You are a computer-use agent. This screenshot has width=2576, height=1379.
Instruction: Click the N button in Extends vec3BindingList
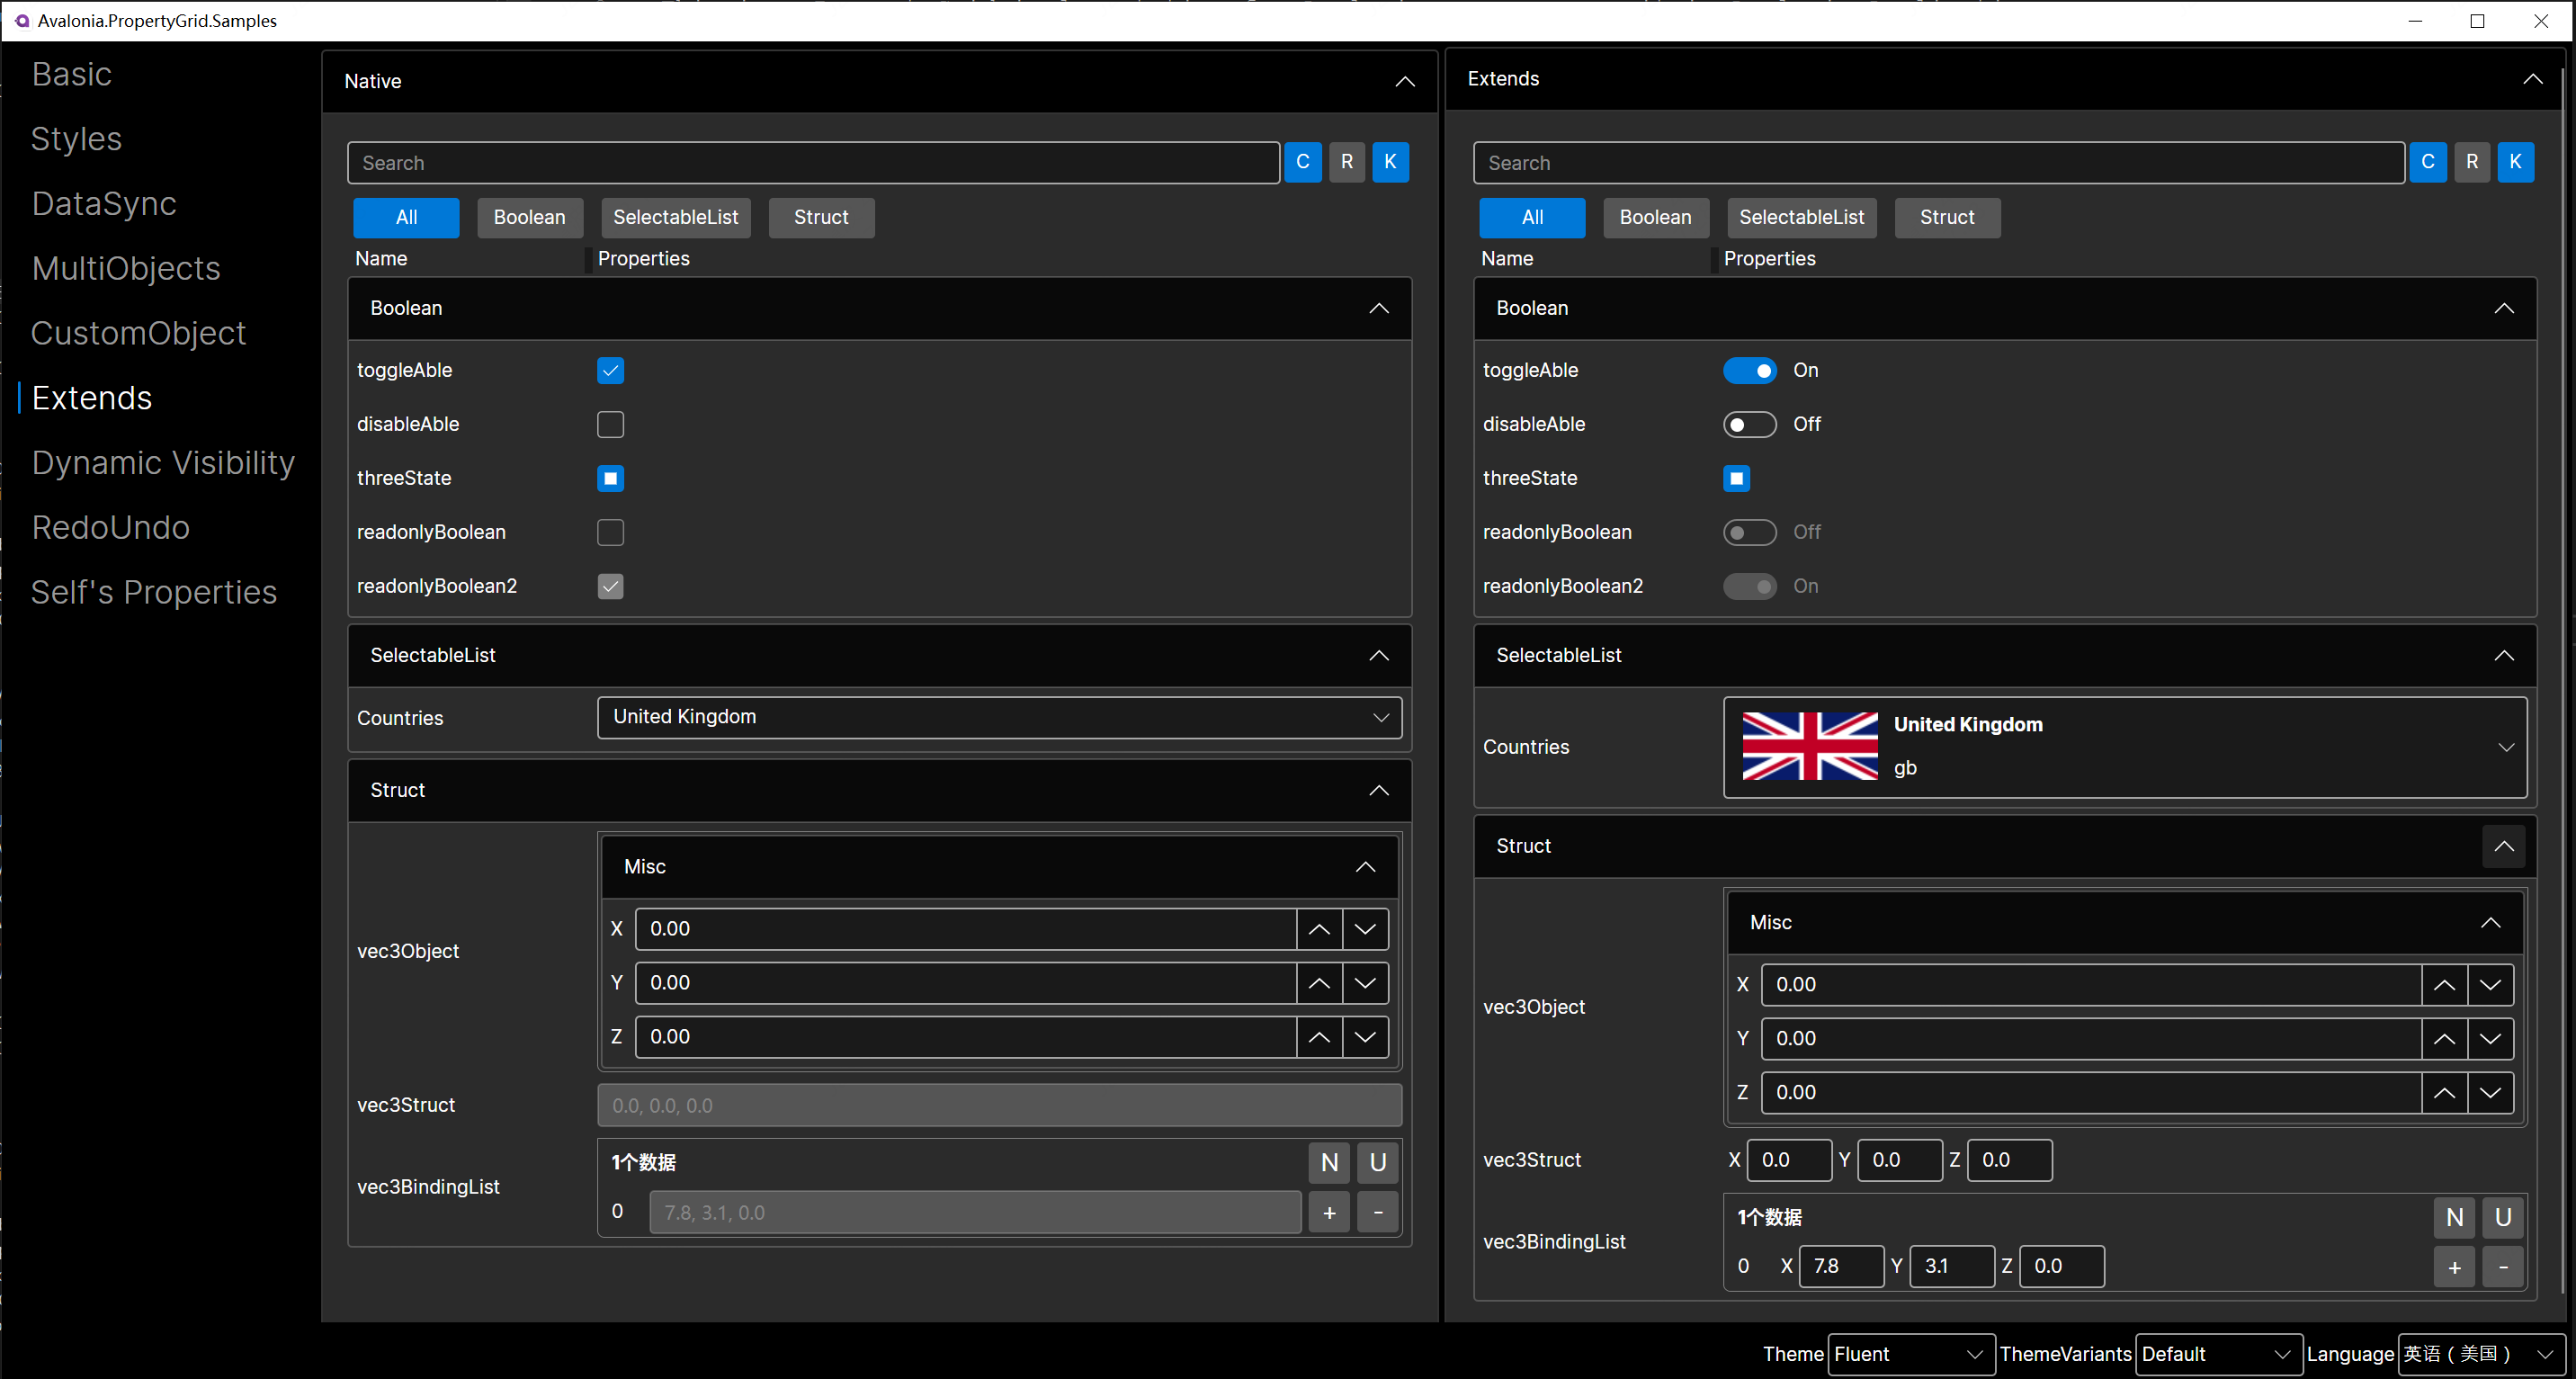(x=2454, y=1217)
